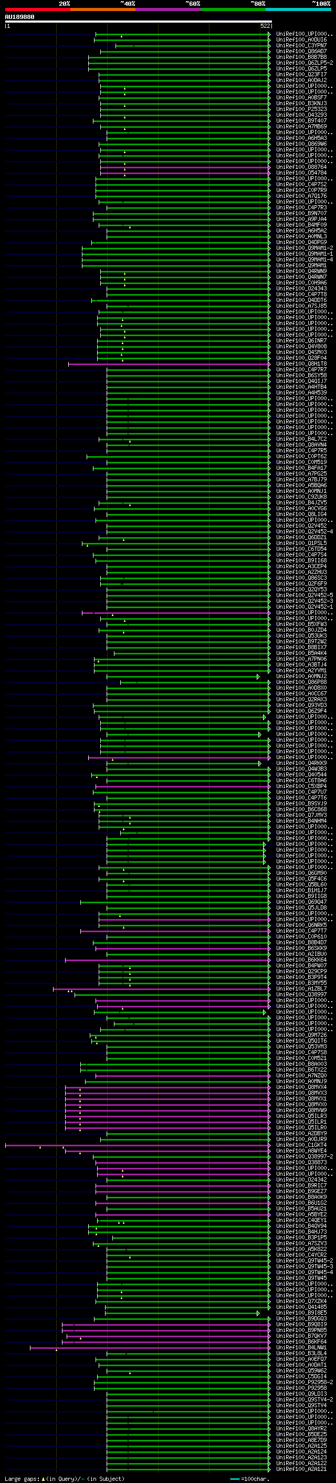Open hit UniRef100_Q9M726
Viewport: 336px width, 1483px height.
coord(301,1035)
